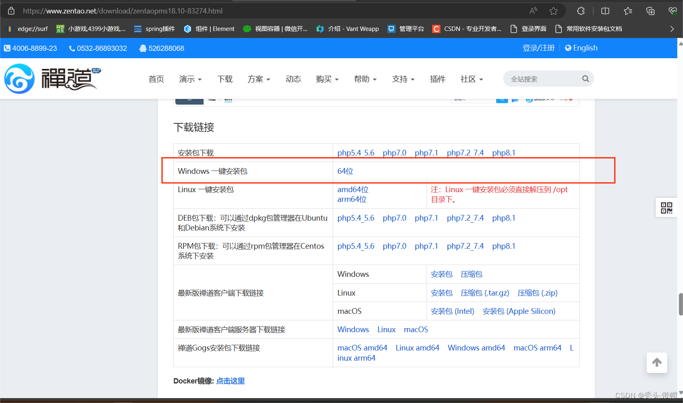Viewport: 683px width, 403px height.
Task: Open read aloud icon in address bar
Action: 533,11
